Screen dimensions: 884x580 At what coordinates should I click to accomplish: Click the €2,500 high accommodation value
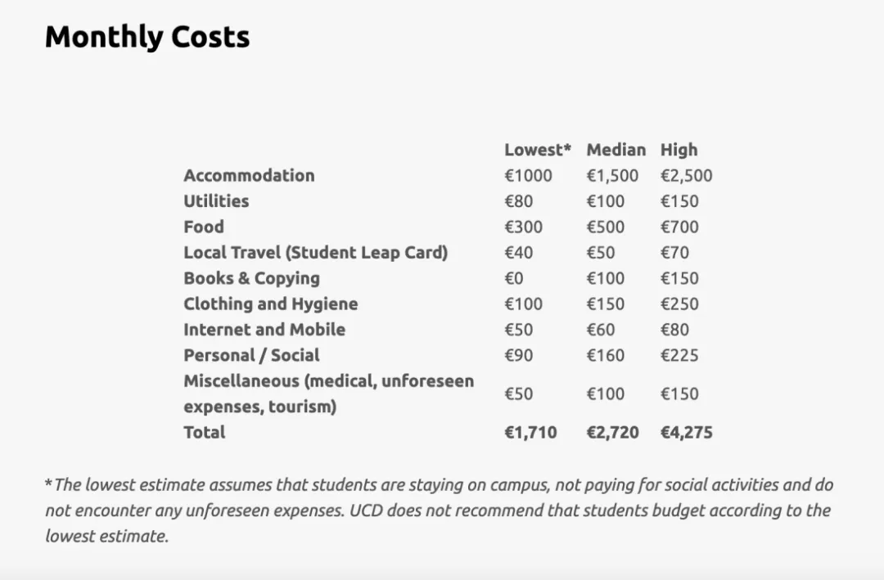point(686,176)
